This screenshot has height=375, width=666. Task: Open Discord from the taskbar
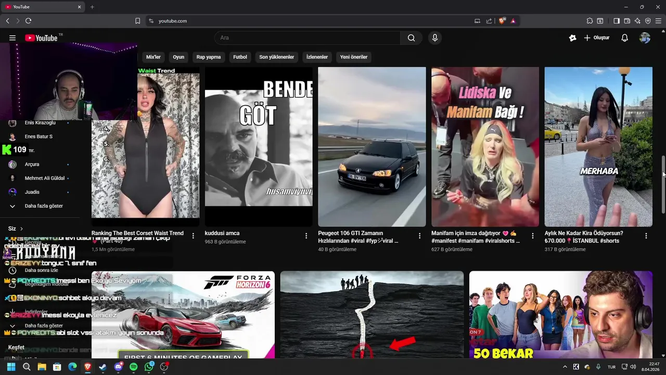tap(118, 367)
